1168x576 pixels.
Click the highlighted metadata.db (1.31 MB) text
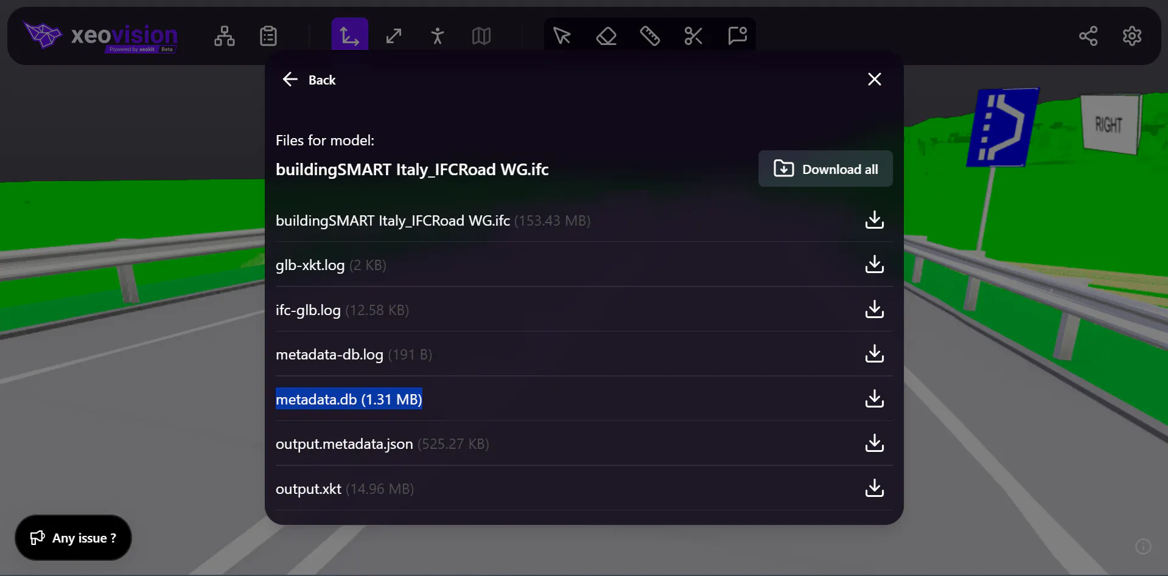click(349, 399)
